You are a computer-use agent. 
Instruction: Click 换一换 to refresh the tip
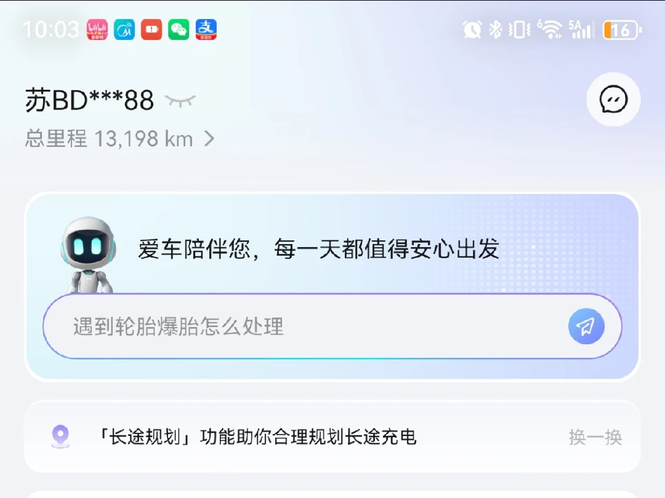595,437
